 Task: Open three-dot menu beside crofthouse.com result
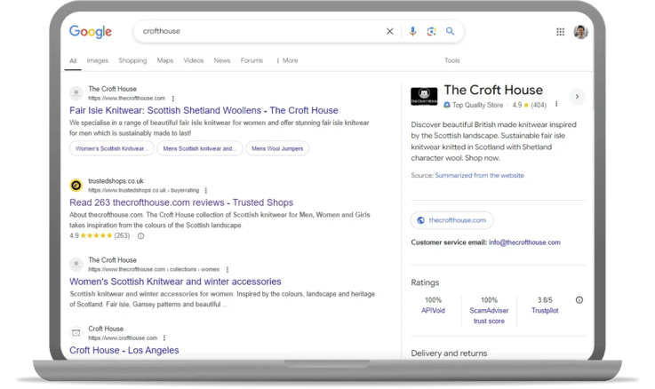(164, 338)
